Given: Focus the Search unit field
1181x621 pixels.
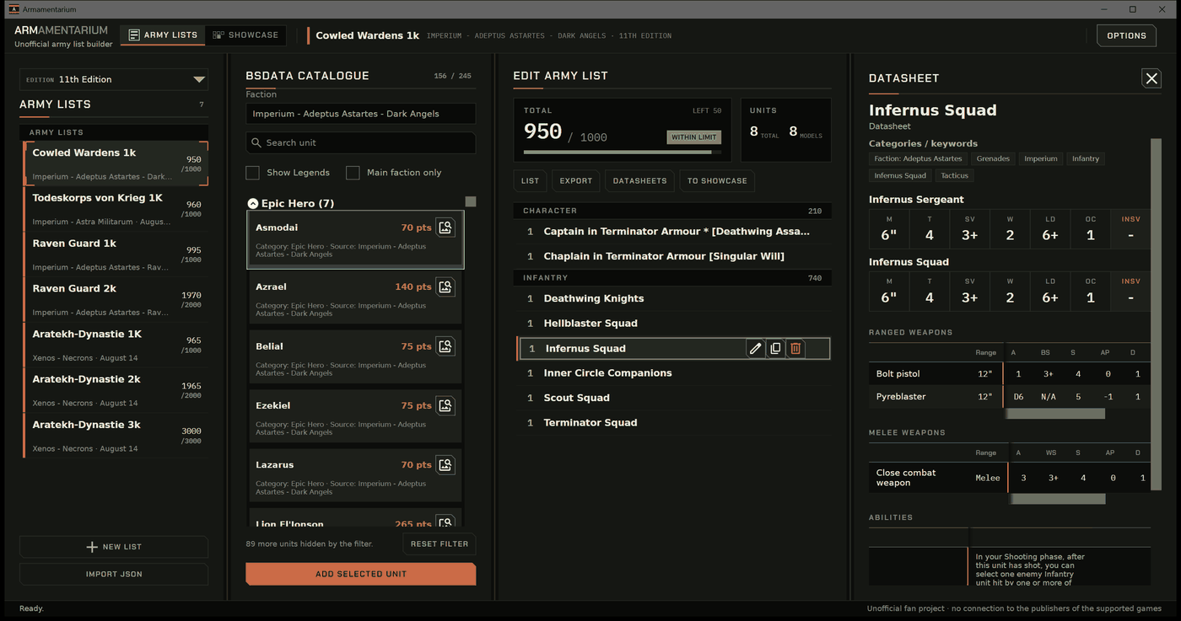Looking at the screenshot, I should (x=361, y=142).
